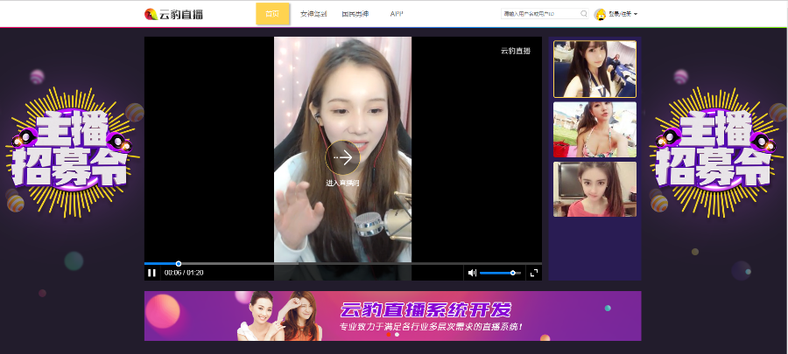Image resolution: width=788 pixels, height=354 pixels.
Task: Go to the APP page in the navigation
Action: (x=397, y=14)
